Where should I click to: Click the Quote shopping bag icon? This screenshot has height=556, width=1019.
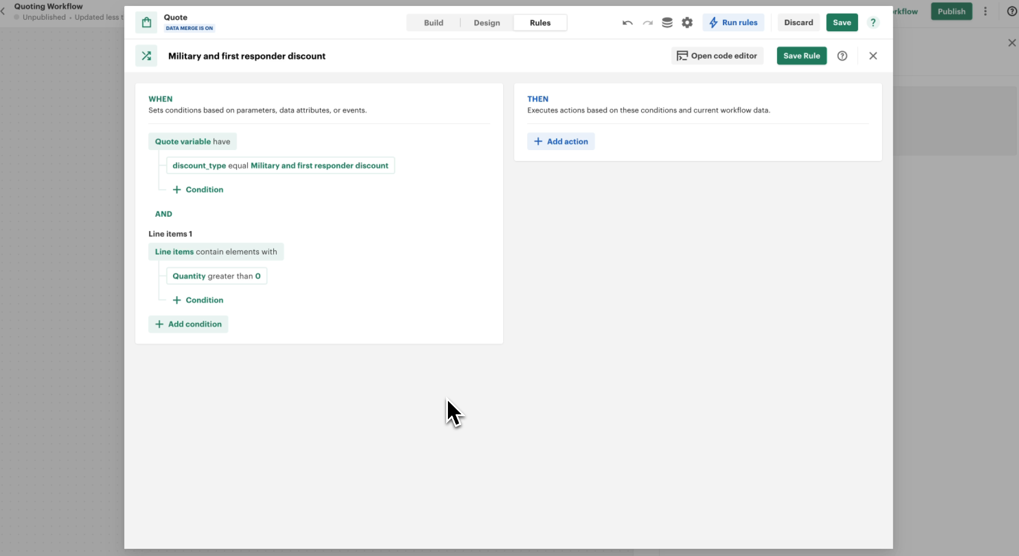[x=147, y=23]
